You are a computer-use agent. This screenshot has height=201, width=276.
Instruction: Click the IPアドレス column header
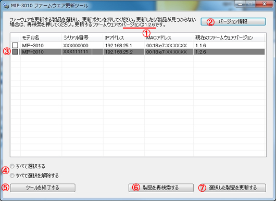click(x=124, y=37)
